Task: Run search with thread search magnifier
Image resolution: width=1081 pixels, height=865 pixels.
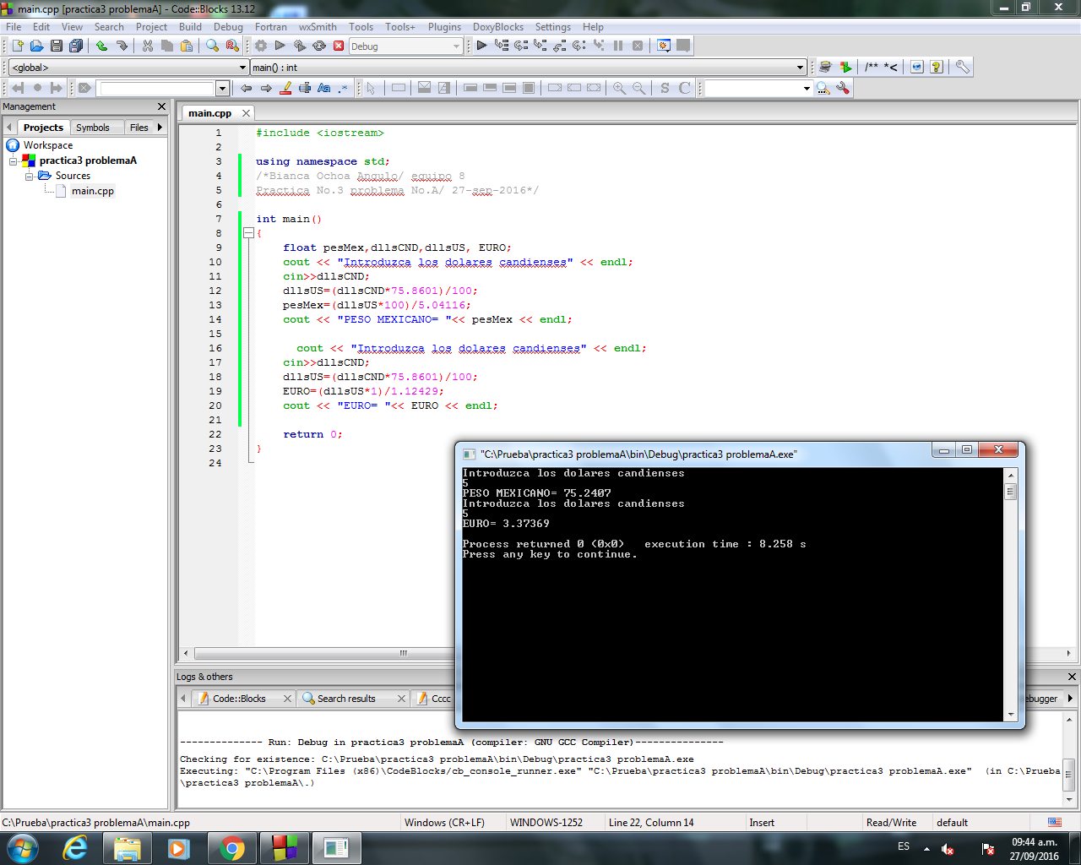Action: [x=823, y=88]
